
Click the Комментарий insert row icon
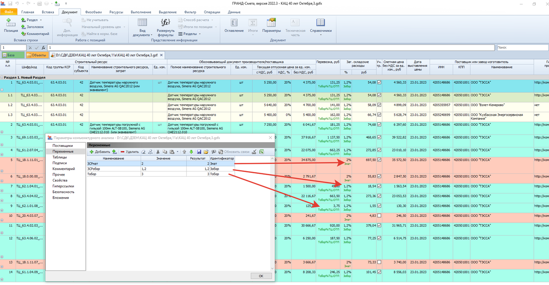[x=23, y=33]
